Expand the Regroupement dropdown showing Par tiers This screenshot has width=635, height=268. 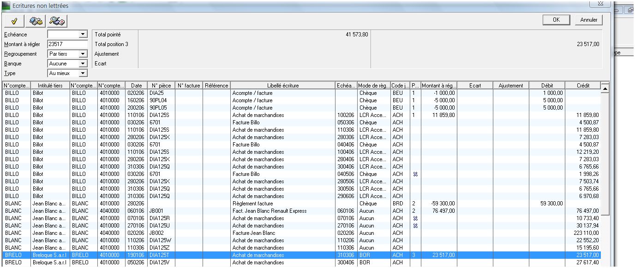(x=83, y=54)
